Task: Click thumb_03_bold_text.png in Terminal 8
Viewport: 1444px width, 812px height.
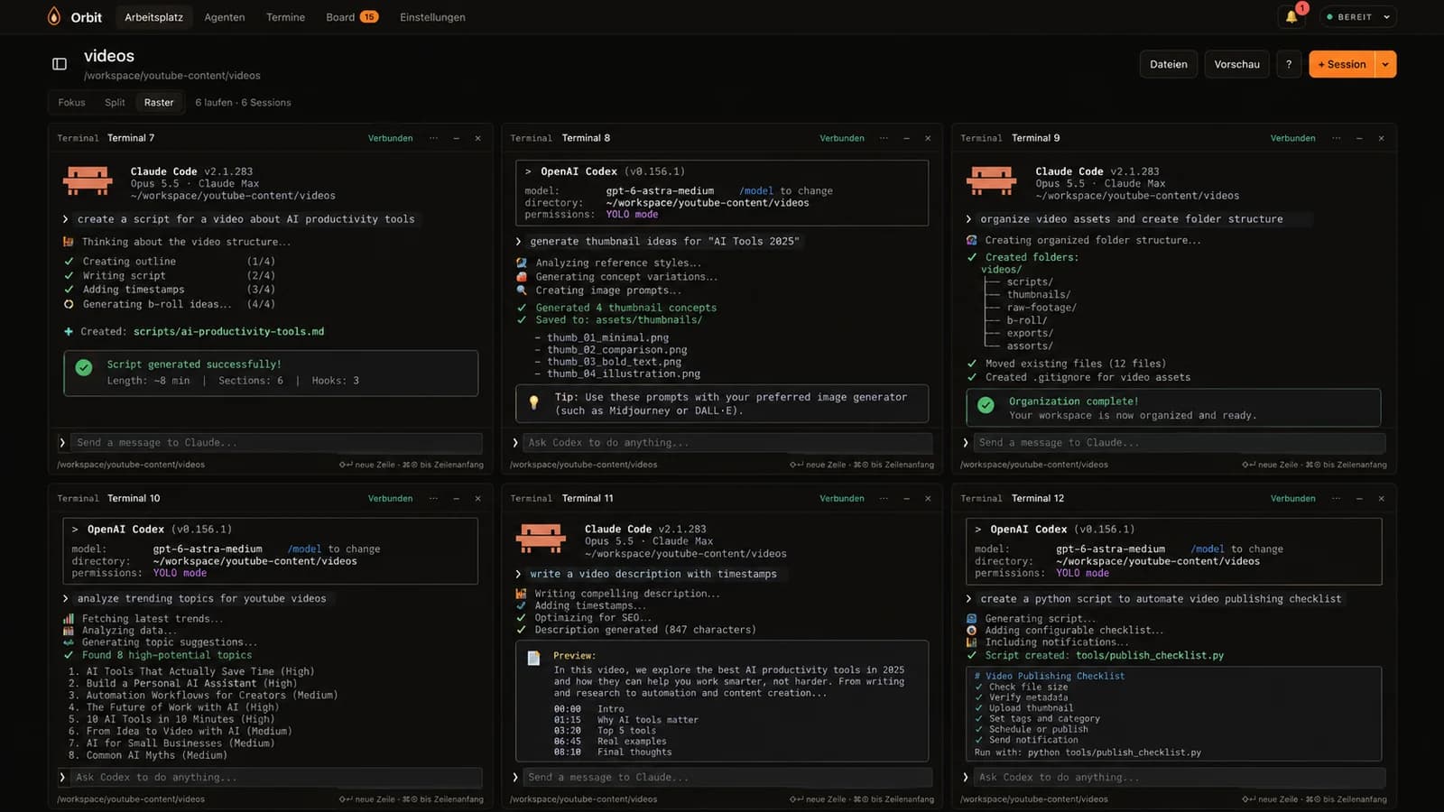Action: tap(614, 362)
